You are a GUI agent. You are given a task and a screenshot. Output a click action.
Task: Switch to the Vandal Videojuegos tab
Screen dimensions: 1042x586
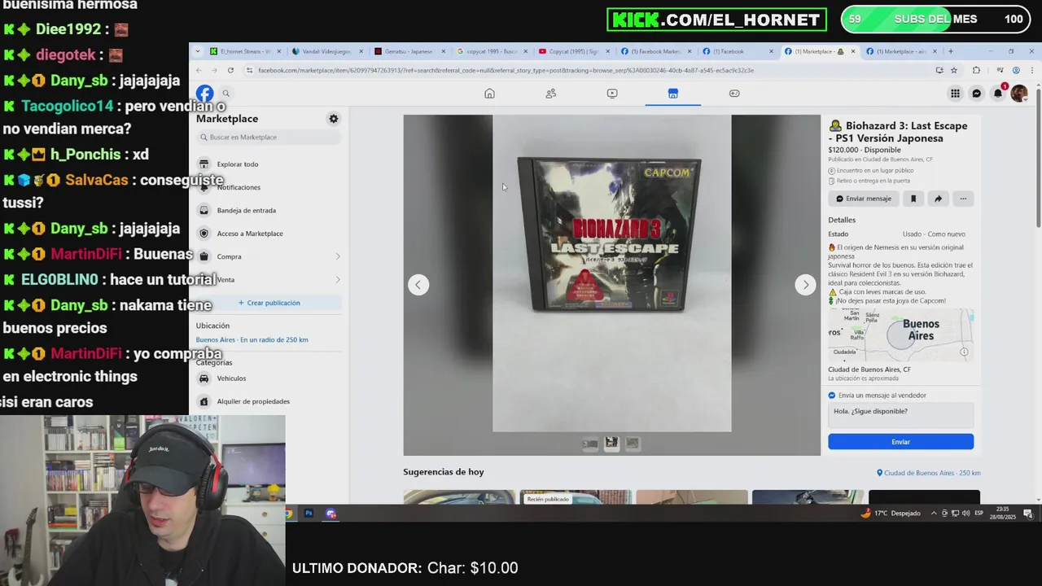pos(326,51)
